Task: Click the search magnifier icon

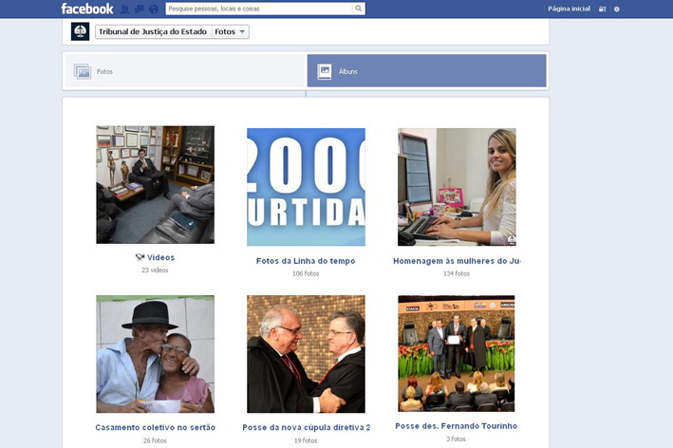Action: pyautogui.click(x=358, y=9)
